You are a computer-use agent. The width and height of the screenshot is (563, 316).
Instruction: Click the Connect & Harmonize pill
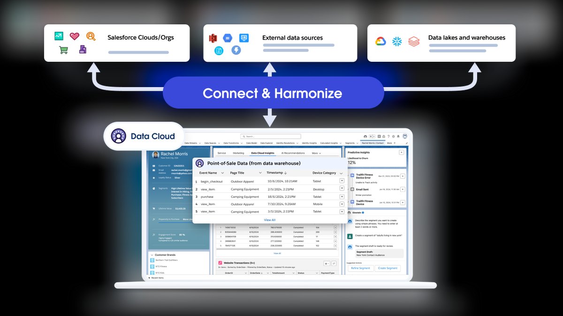[x=273, y=93]
